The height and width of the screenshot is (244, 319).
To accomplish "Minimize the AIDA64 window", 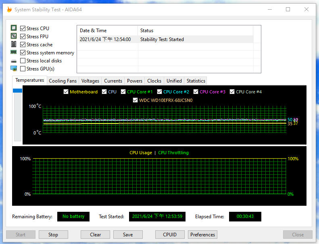I will [270, 9].
